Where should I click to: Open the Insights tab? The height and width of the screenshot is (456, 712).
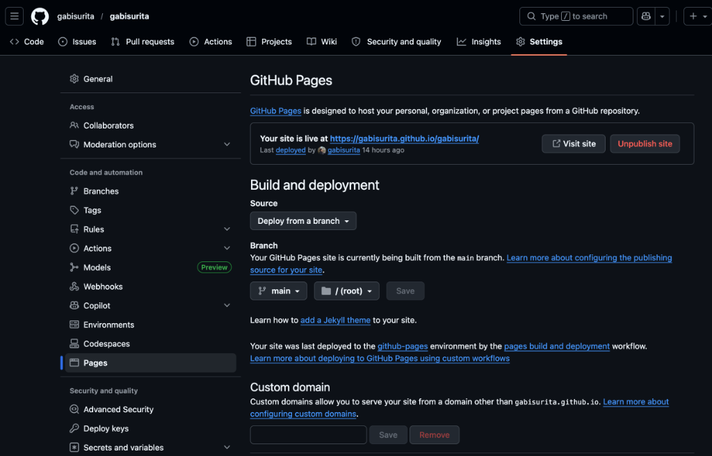(478, 42)
